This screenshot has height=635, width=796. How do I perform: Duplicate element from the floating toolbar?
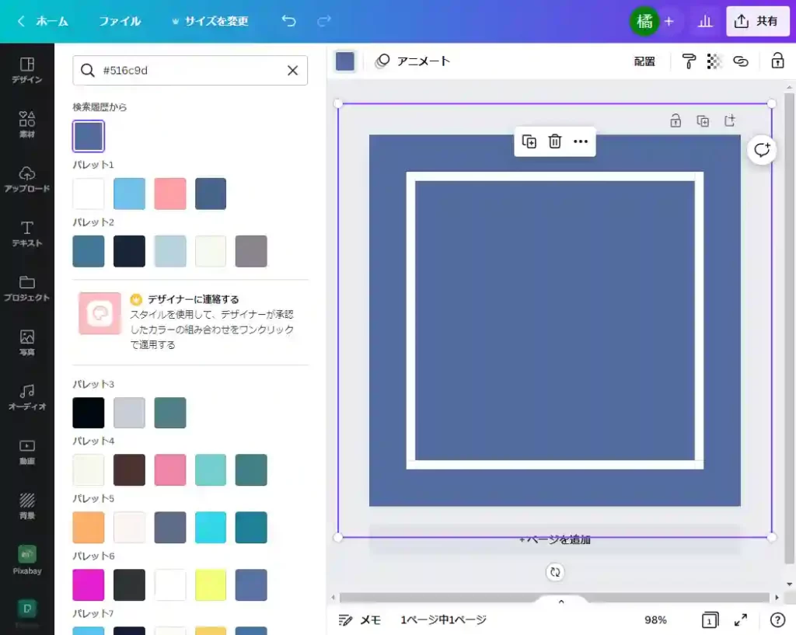[x=529, y=141]
